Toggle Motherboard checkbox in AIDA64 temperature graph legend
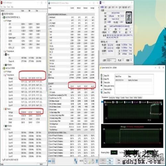166x166 pixels. (105, 102)
